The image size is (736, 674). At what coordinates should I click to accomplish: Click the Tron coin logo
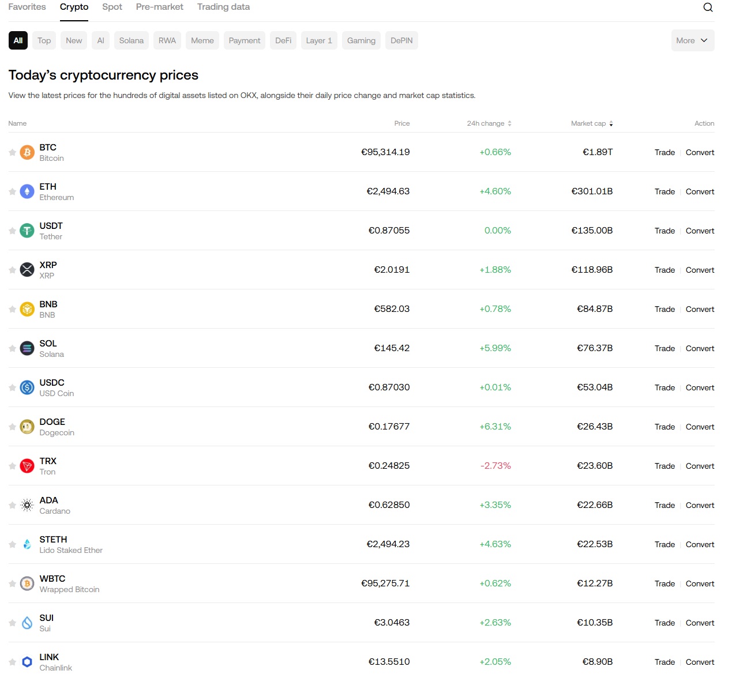tap(27, 466)
